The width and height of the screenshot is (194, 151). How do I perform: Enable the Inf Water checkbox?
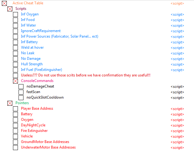pyautogui.click(x=15, y=26)
